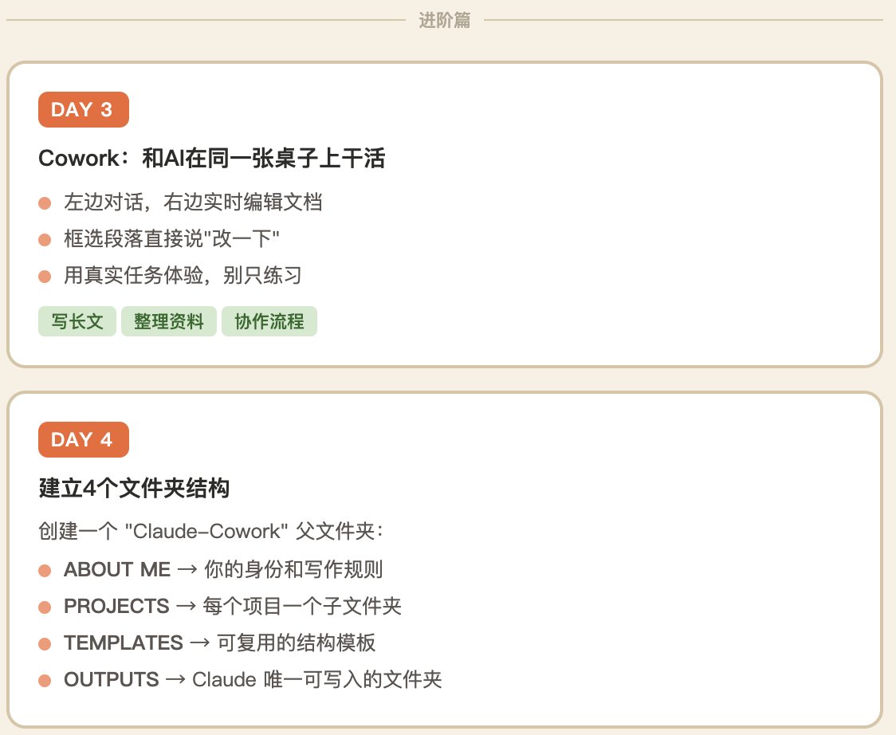Click the 建立4个文件夹结构 heading

pyautogui.click(x=134, y=488)
